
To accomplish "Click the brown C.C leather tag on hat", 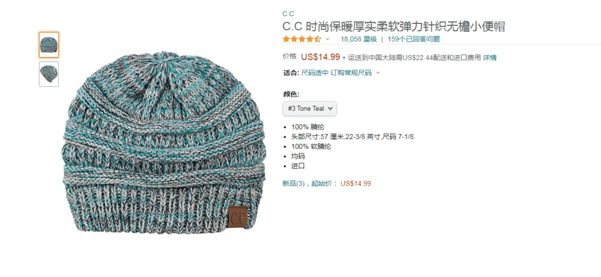I will 238,217.
